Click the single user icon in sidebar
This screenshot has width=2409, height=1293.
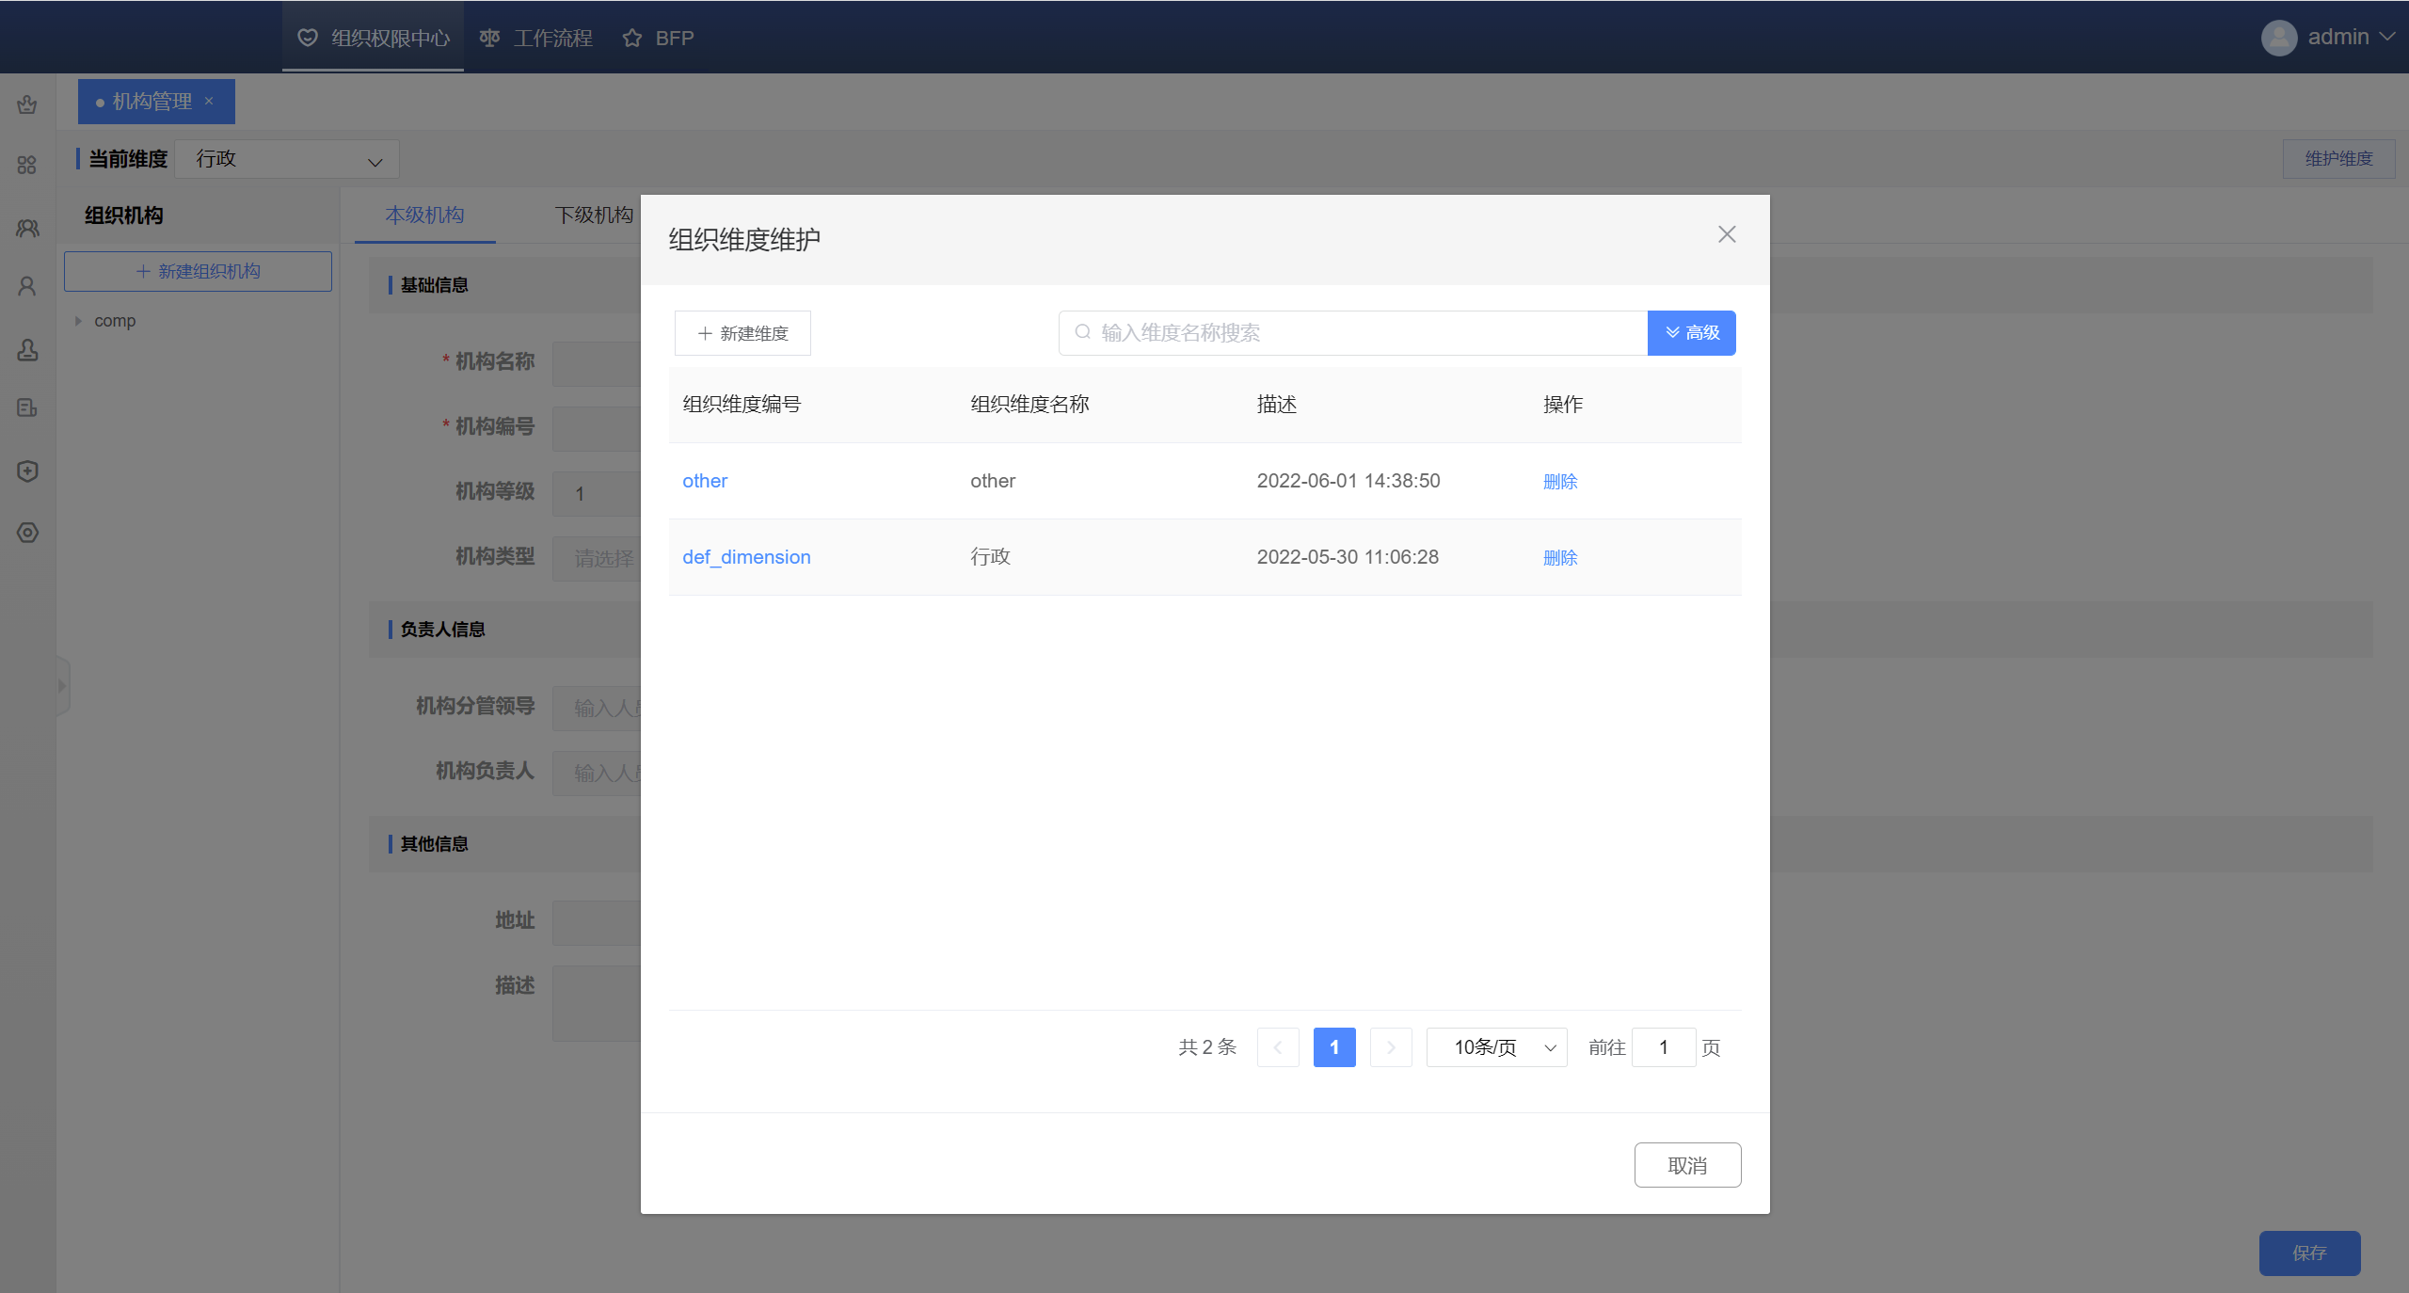tap(27, 287)
